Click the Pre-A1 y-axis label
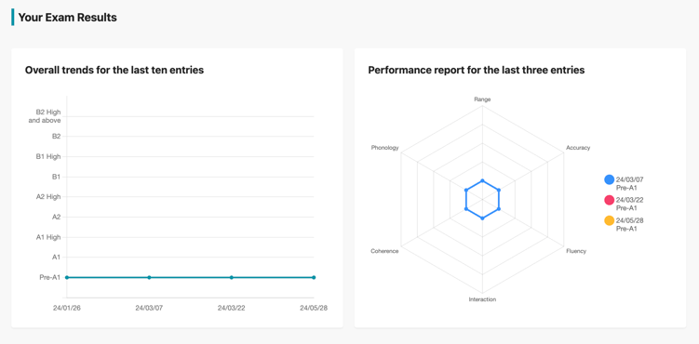Image resolution: width=699 pixels, height=344 pixels. pos(50,277)
